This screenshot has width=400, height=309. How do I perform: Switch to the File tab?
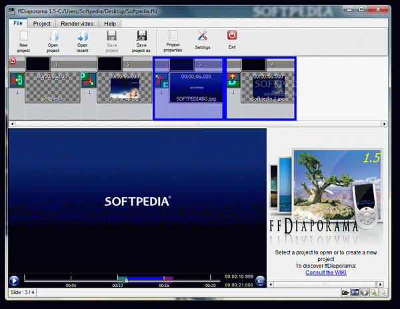click(x=18, y=23)
